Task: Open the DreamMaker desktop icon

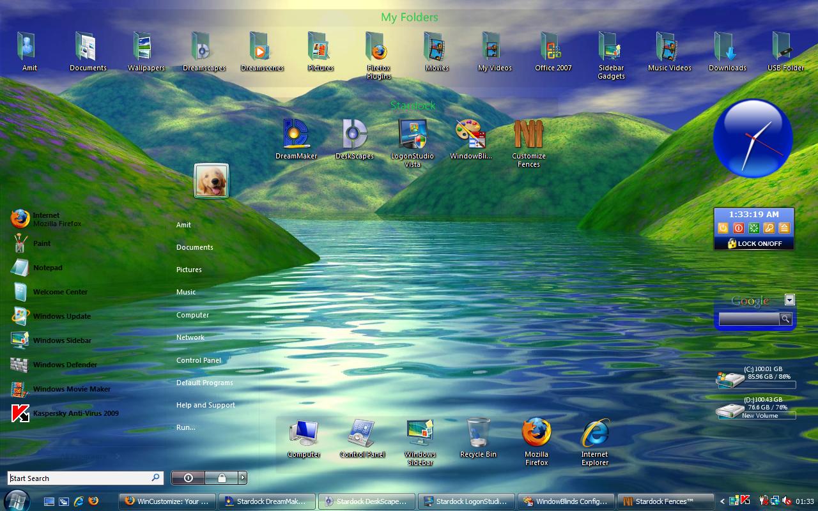Action: [297, 139]
